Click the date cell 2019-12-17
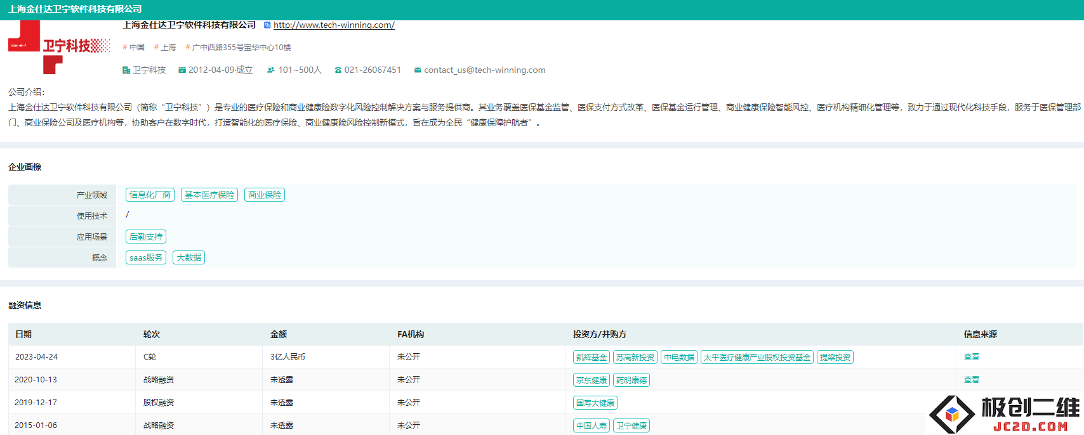Screen dimensions: 1084x435 click(x=36, y=403)
